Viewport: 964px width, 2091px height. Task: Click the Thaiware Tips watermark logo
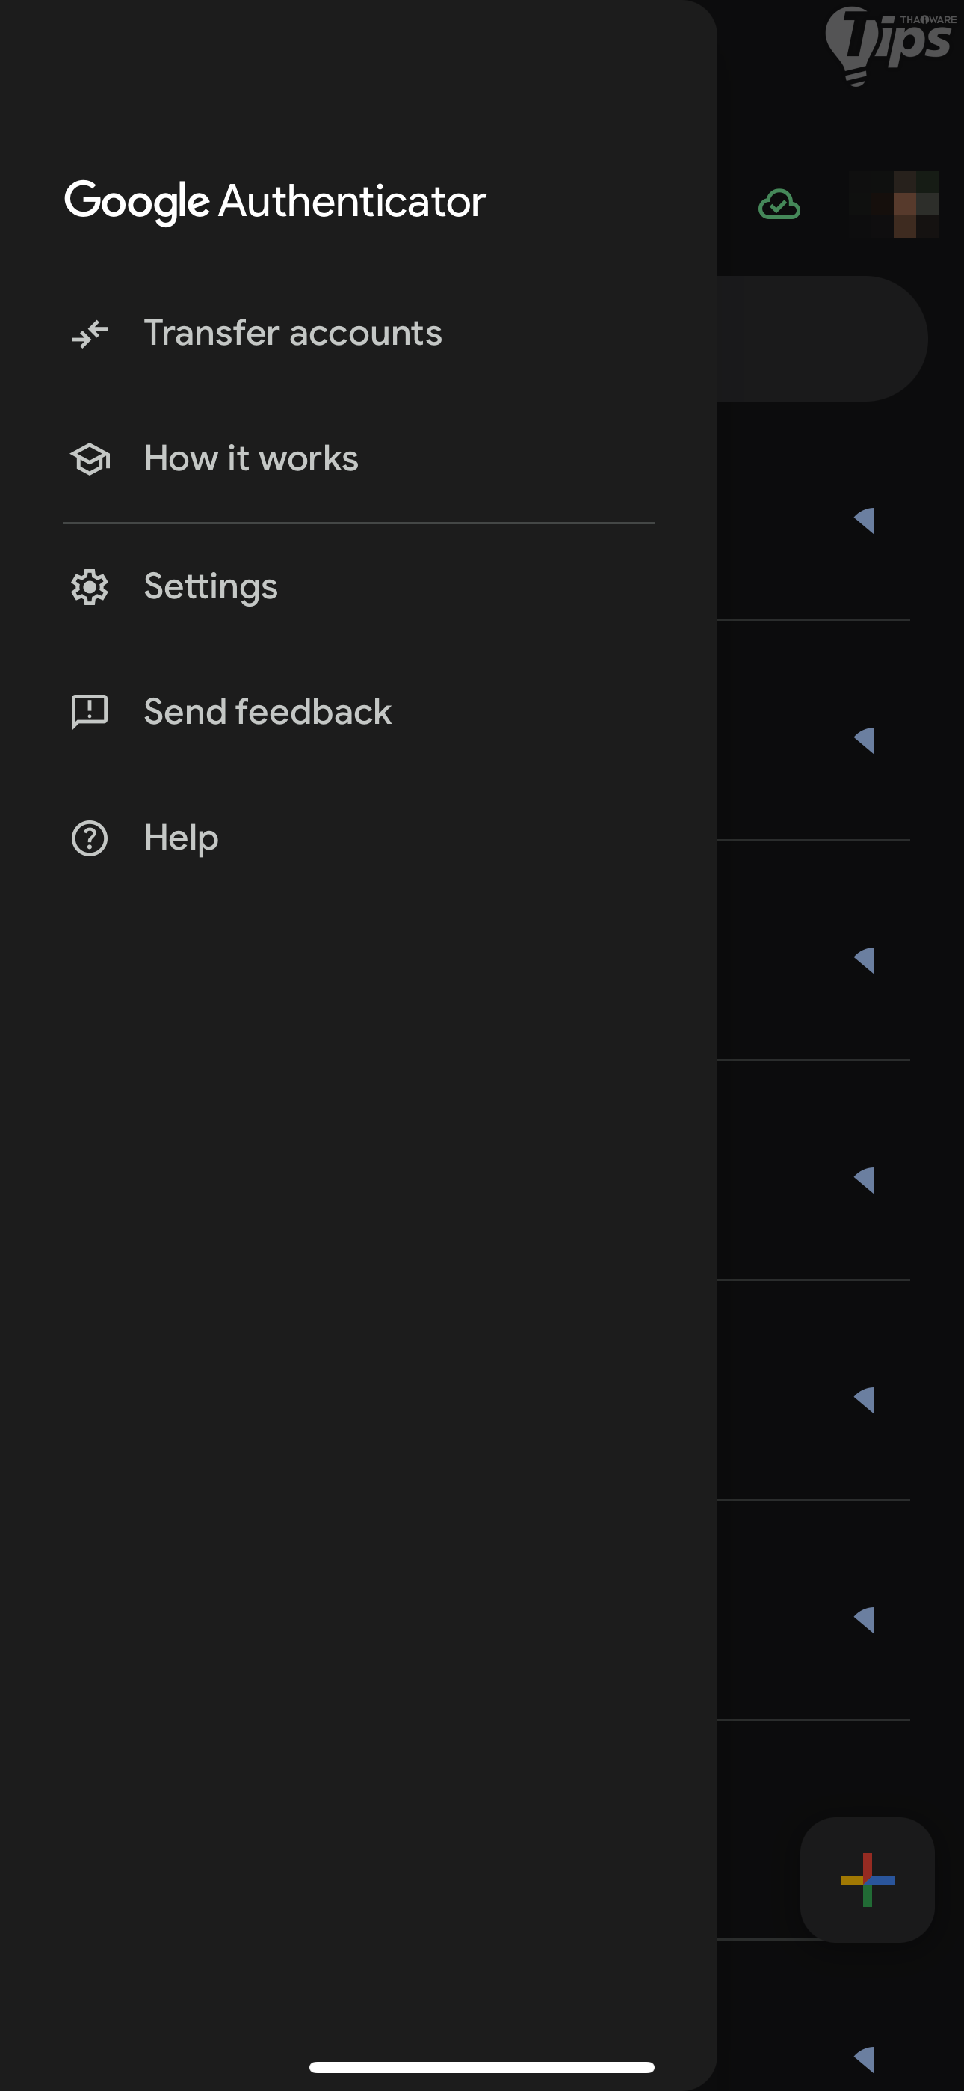click(x=890, y=45)
